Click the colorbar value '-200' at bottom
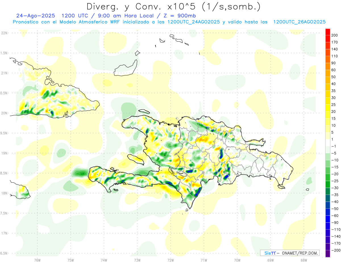Viewport: 341px width, 264px height. [335, 250]
